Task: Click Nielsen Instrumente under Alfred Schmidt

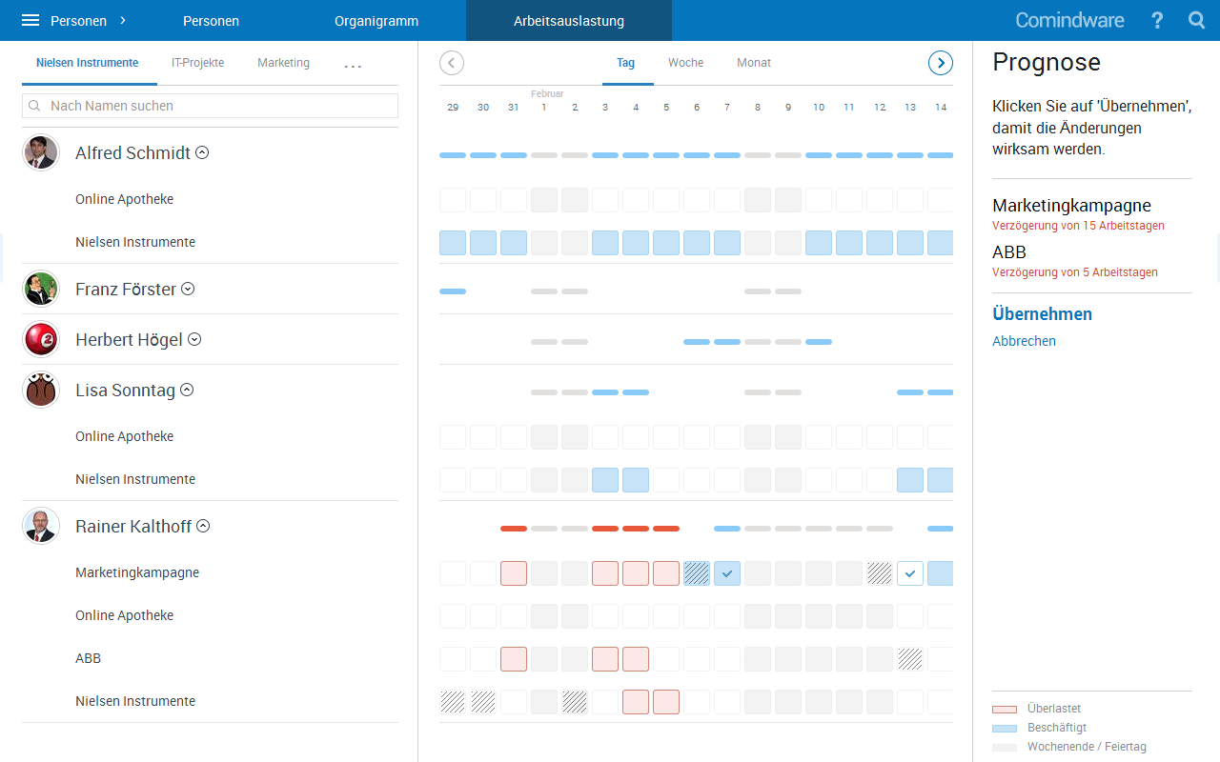Action: 135,242
